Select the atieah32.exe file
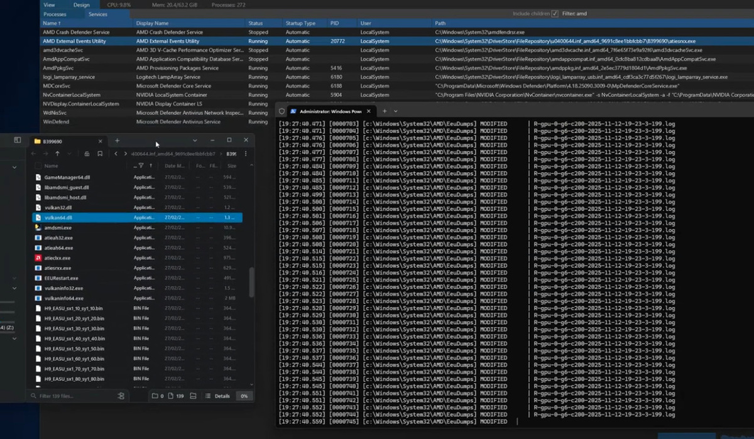Screen dimensions: 754x439 (x=137, y=237)
